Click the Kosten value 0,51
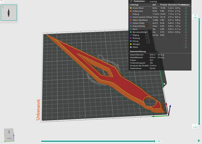The width and height of the screenshot is (202, 144). (151, 60)
